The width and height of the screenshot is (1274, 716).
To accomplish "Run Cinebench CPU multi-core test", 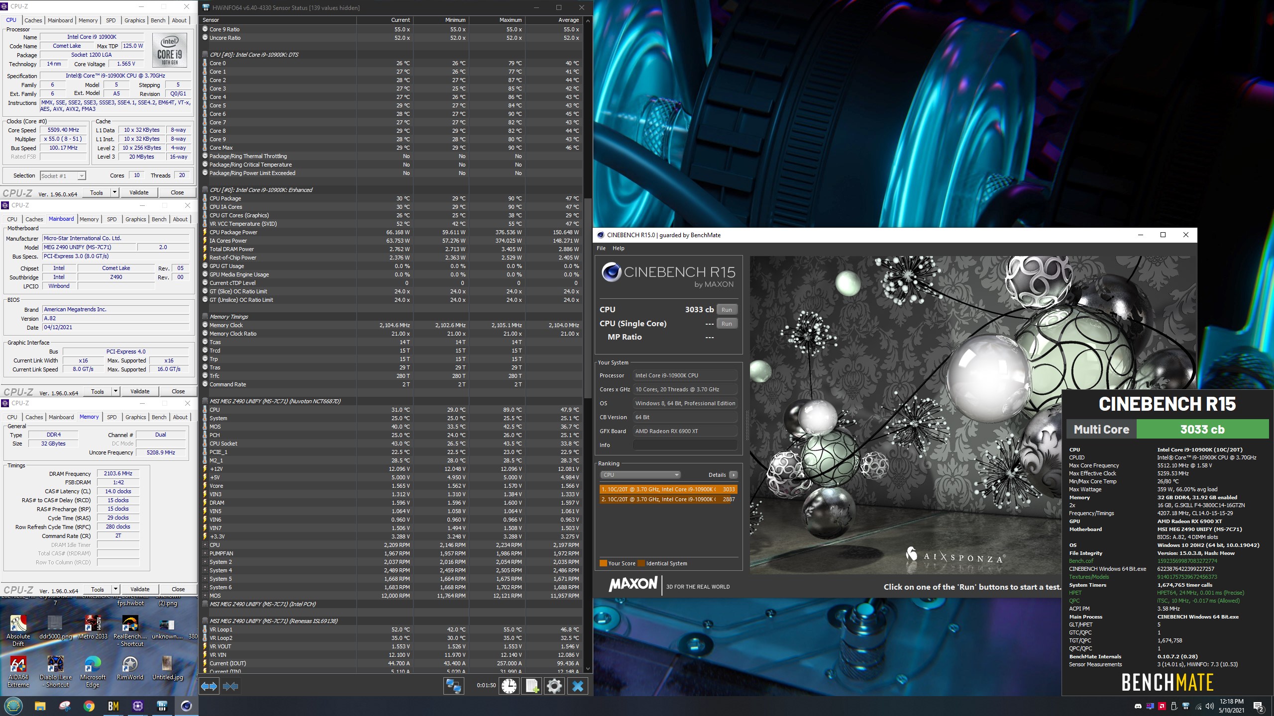I will click(x=727, y=310).
